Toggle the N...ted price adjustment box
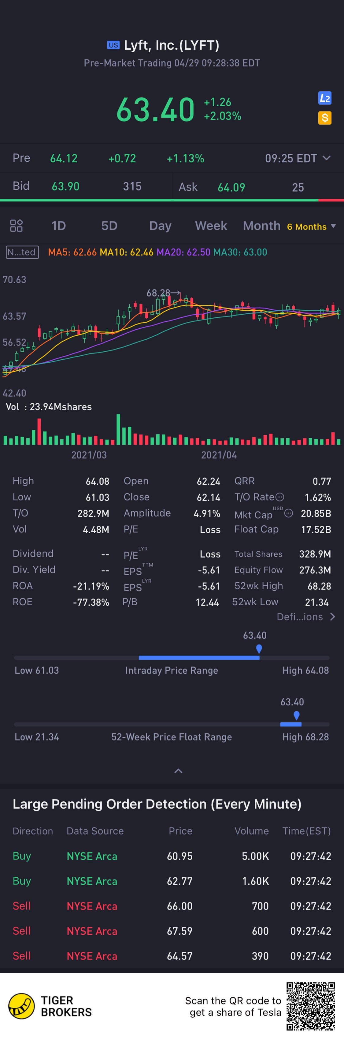The height and width of the screenshot is (1040, 344). click(22, 252)
